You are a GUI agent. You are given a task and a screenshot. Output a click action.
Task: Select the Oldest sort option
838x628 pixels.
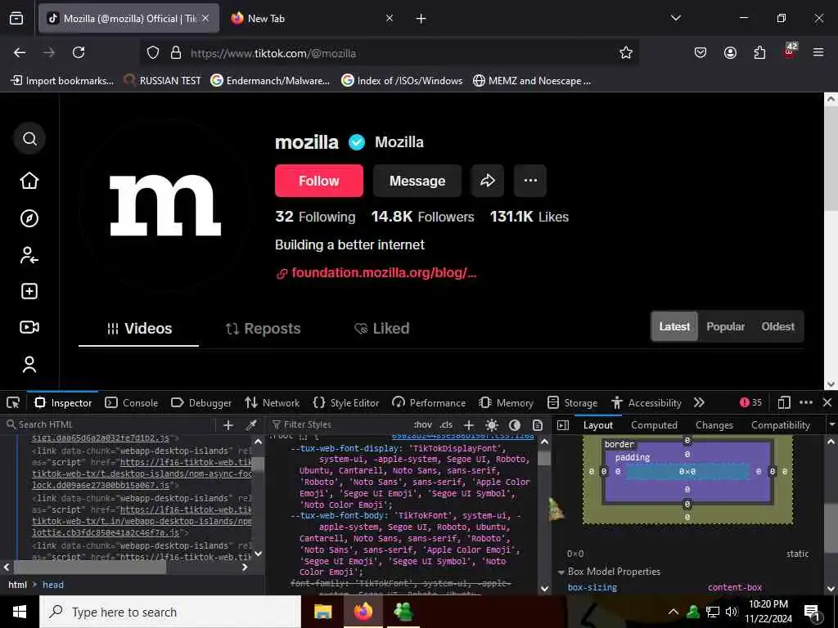(777, 327)
